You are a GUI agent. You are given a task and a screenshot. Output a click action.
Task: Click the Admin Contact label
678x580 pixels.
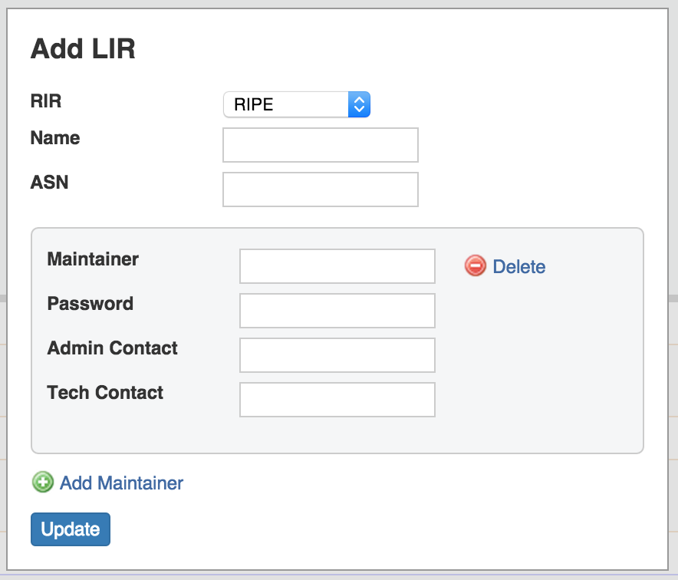(112, 348)
